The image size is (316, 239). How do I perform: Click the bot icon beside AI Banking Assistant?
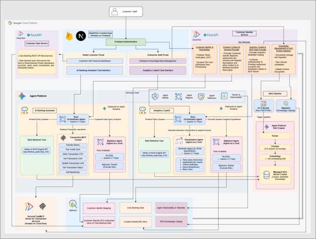24,111
